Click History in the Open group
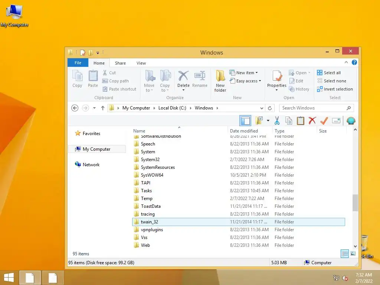The image size is (380, 285). click(299, 89)
